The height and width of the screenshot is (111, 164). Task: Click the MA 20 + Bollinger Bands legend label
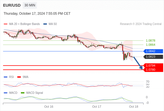(24, 24)
